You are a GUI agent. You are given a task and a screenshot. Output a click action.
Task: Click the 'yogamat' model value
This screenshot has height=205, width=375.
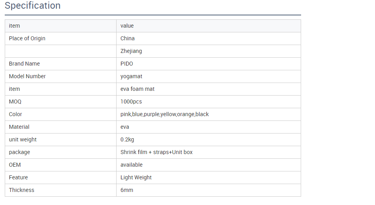click(x=131, y=76)
